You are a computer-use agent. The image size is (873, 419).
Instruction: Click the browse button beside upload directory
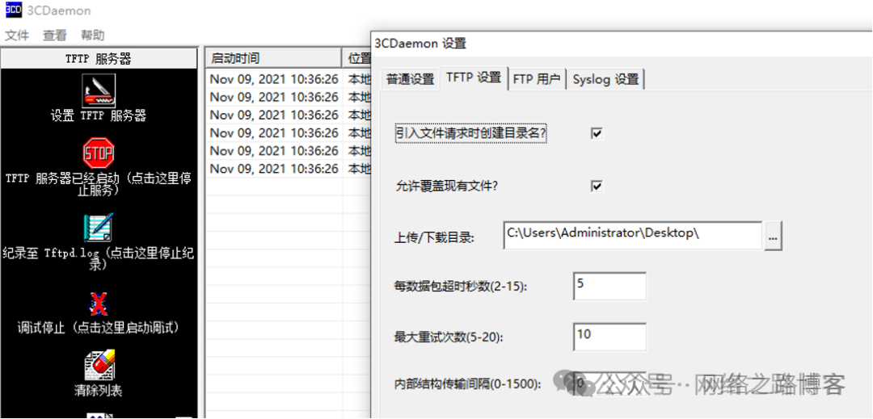tap(774, 237)
